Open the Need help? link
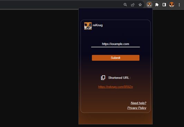The height and width of the screenshot is (127, 184). tap(138, 103)
